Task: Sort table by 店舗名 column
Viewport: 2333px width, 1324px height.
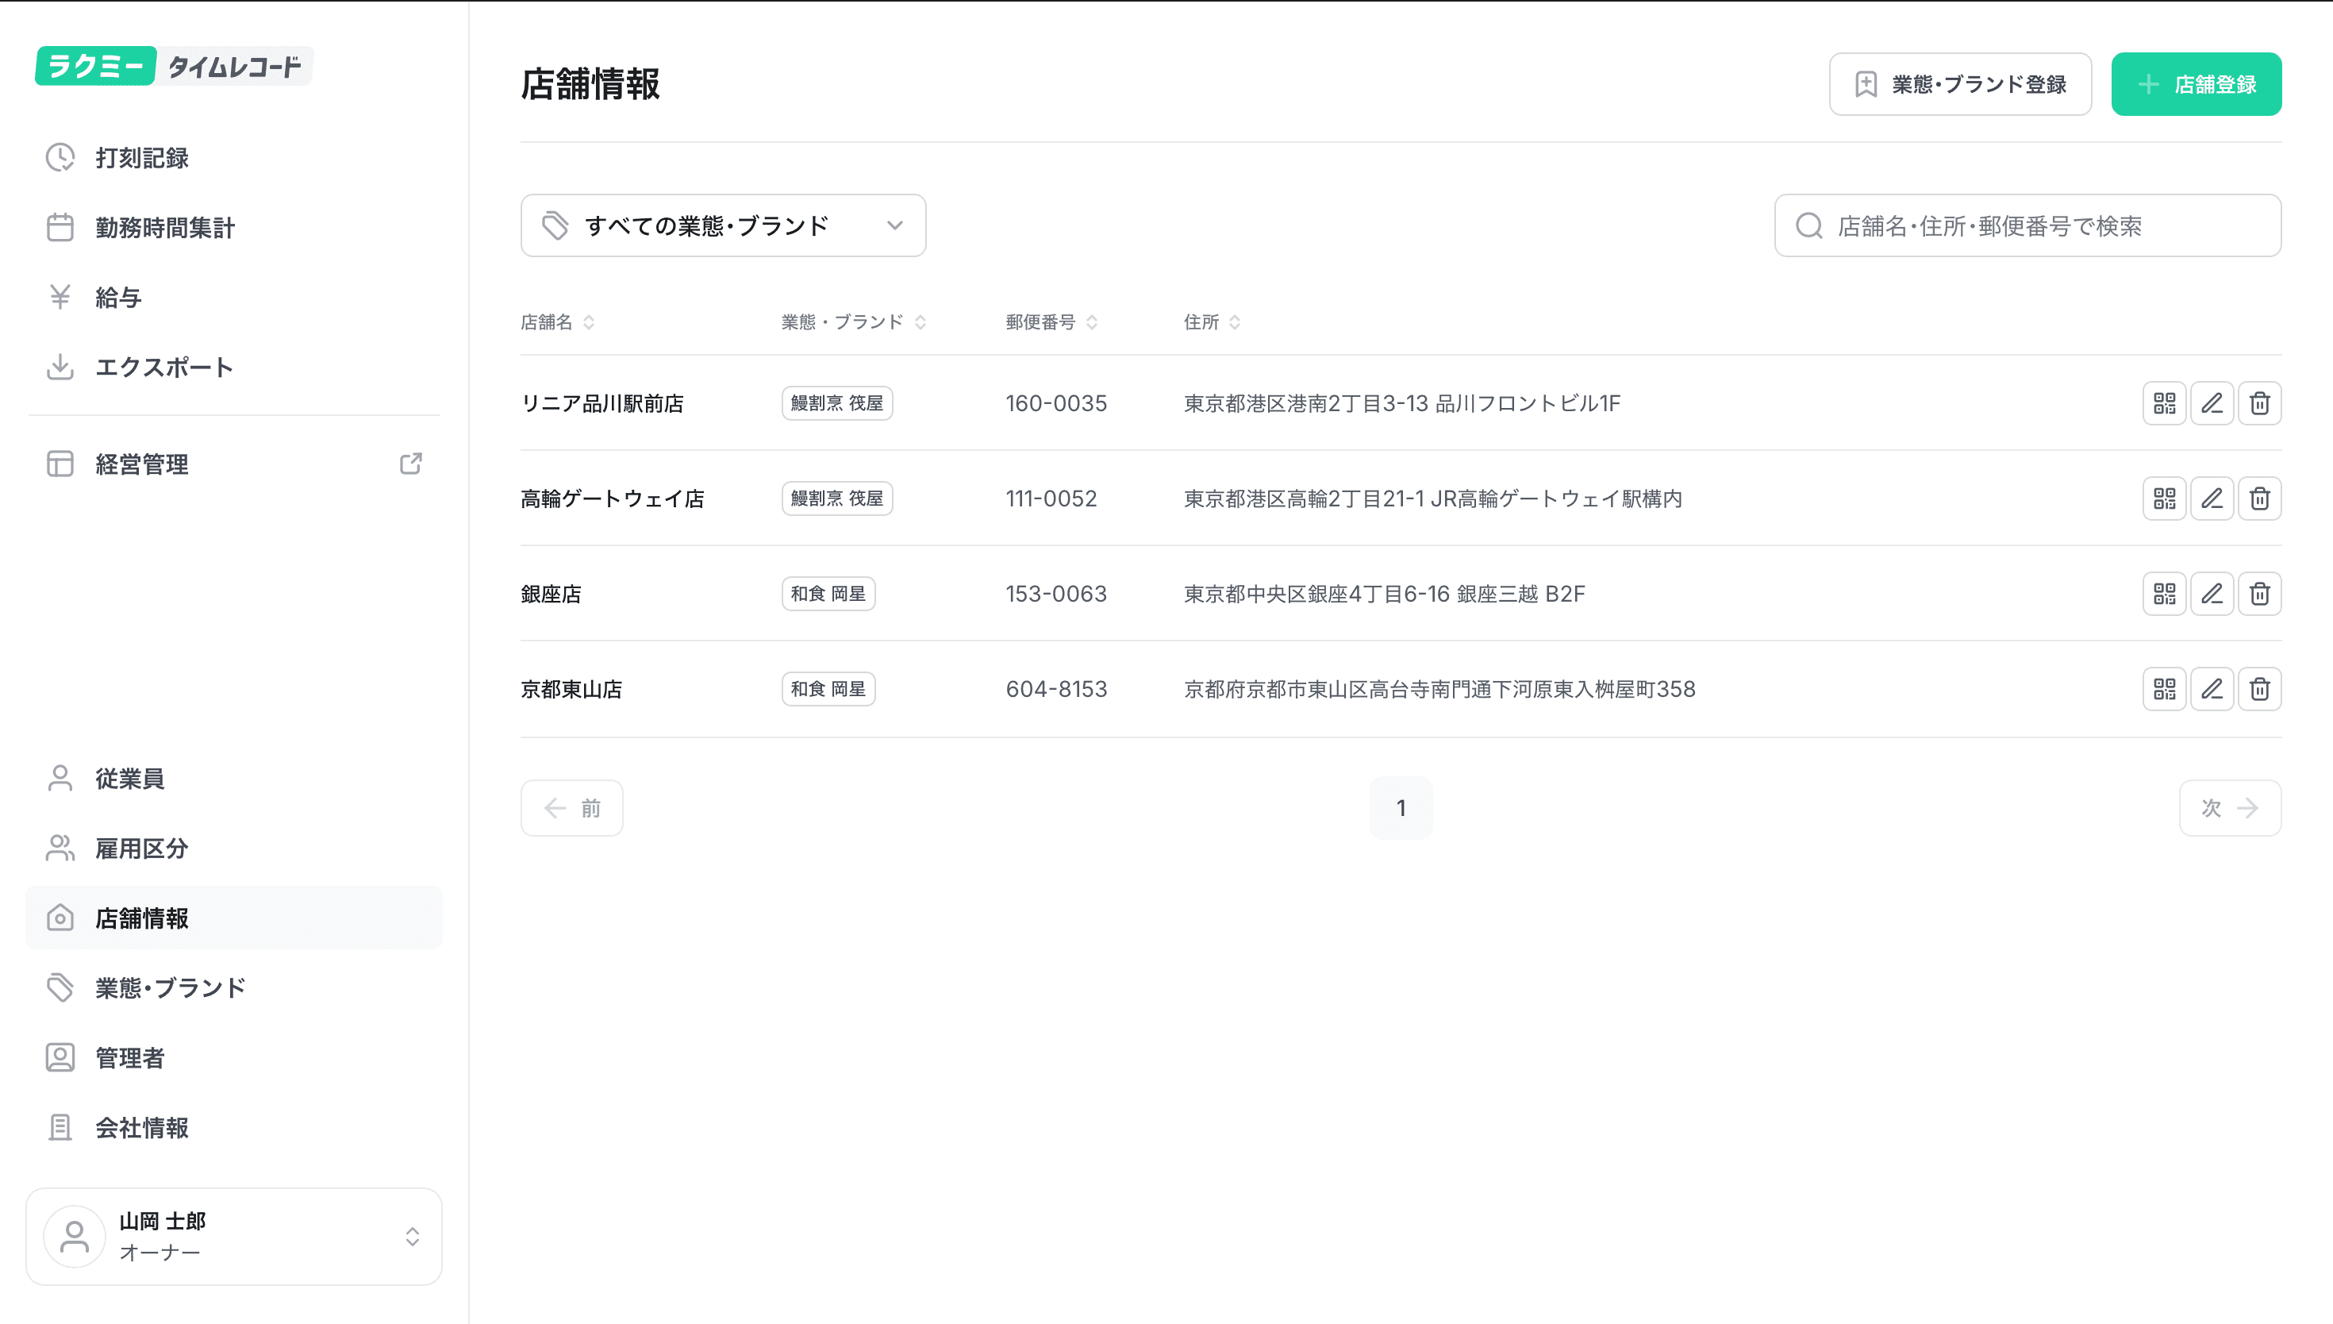Action: click(x=588, y=322)
